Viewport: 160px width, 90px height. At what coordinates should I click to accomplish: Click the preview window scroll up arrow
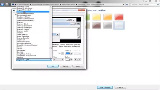78,28
